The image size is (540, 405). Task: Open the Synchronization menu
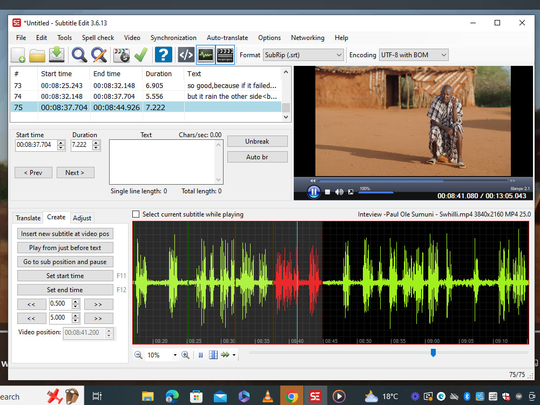(173, 38)
